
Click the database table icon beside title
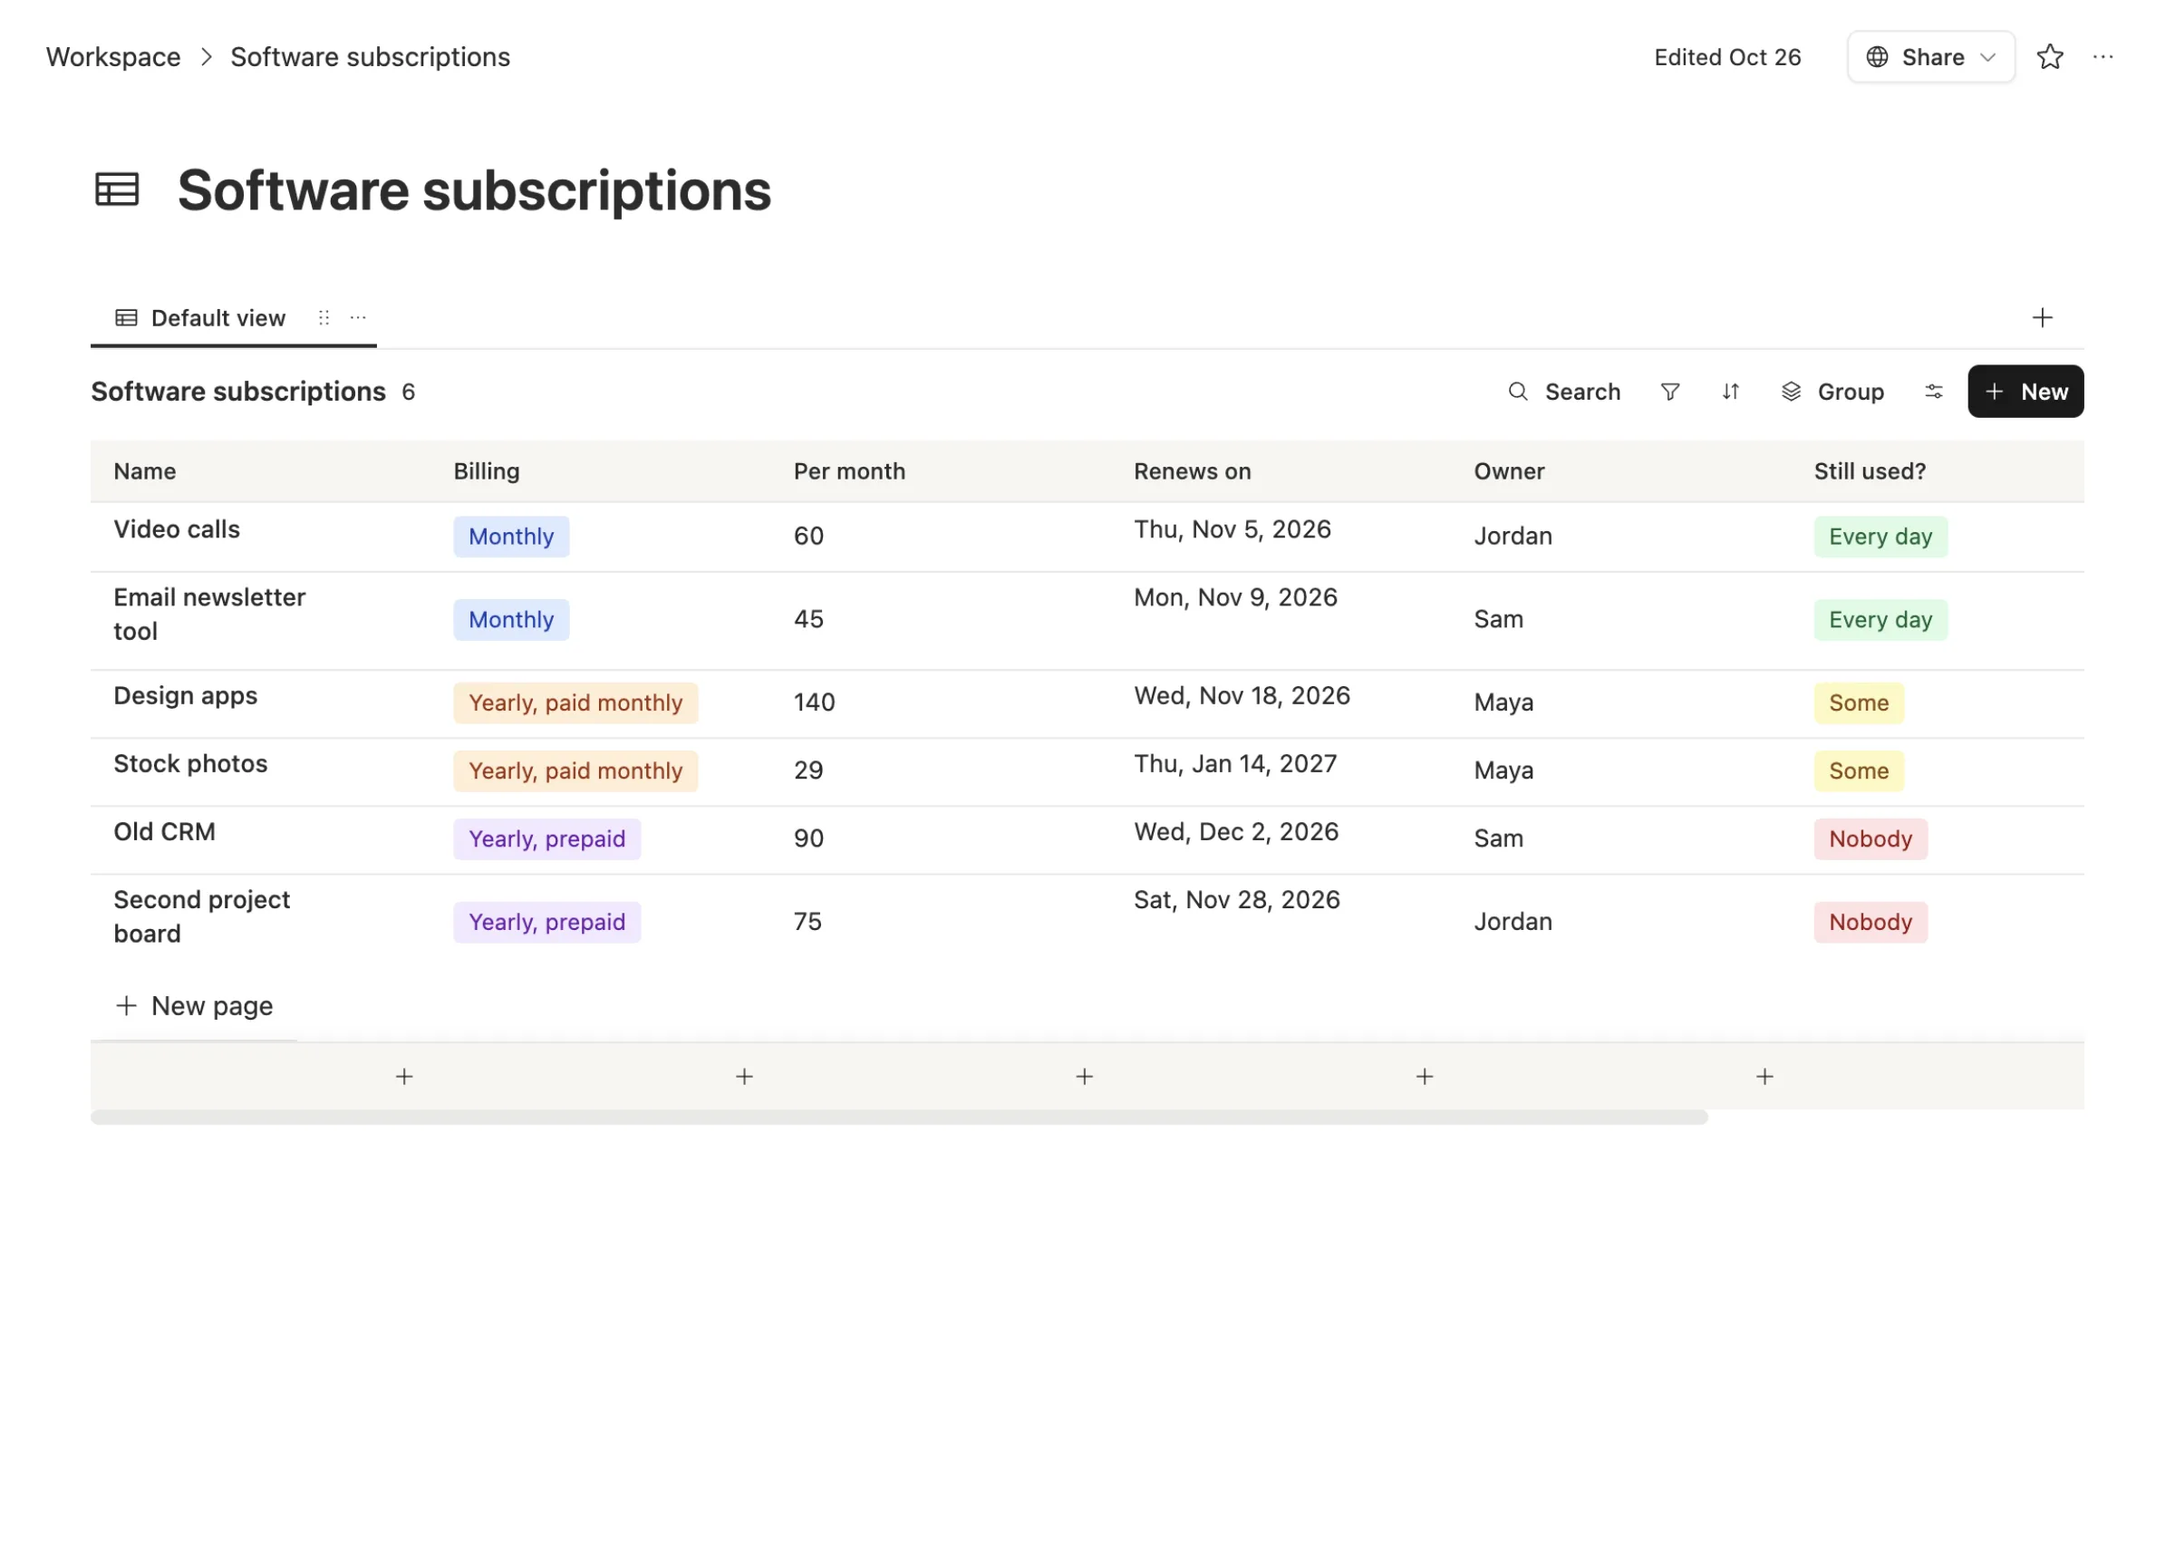click(x=117, y=189)
